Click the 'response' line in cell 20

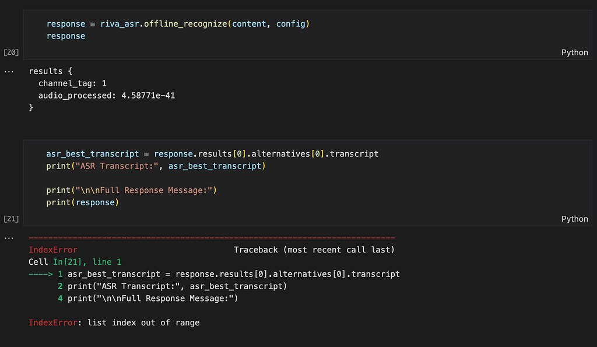(66, 36)
